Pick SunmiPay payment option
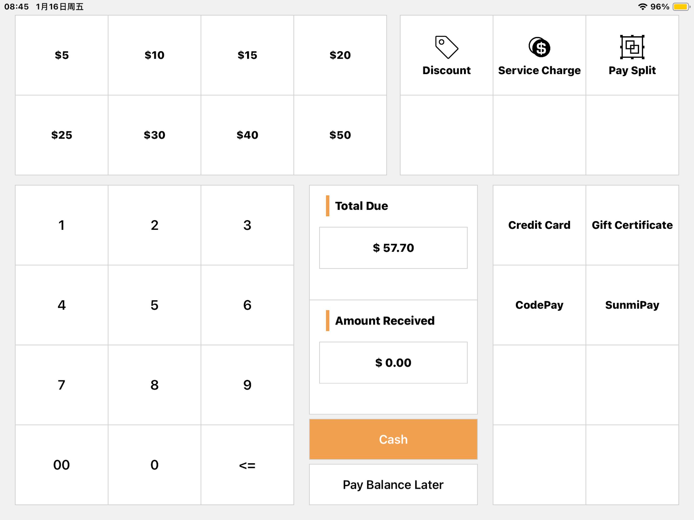Viewport: 694px width, 520px height. (632, 305)
